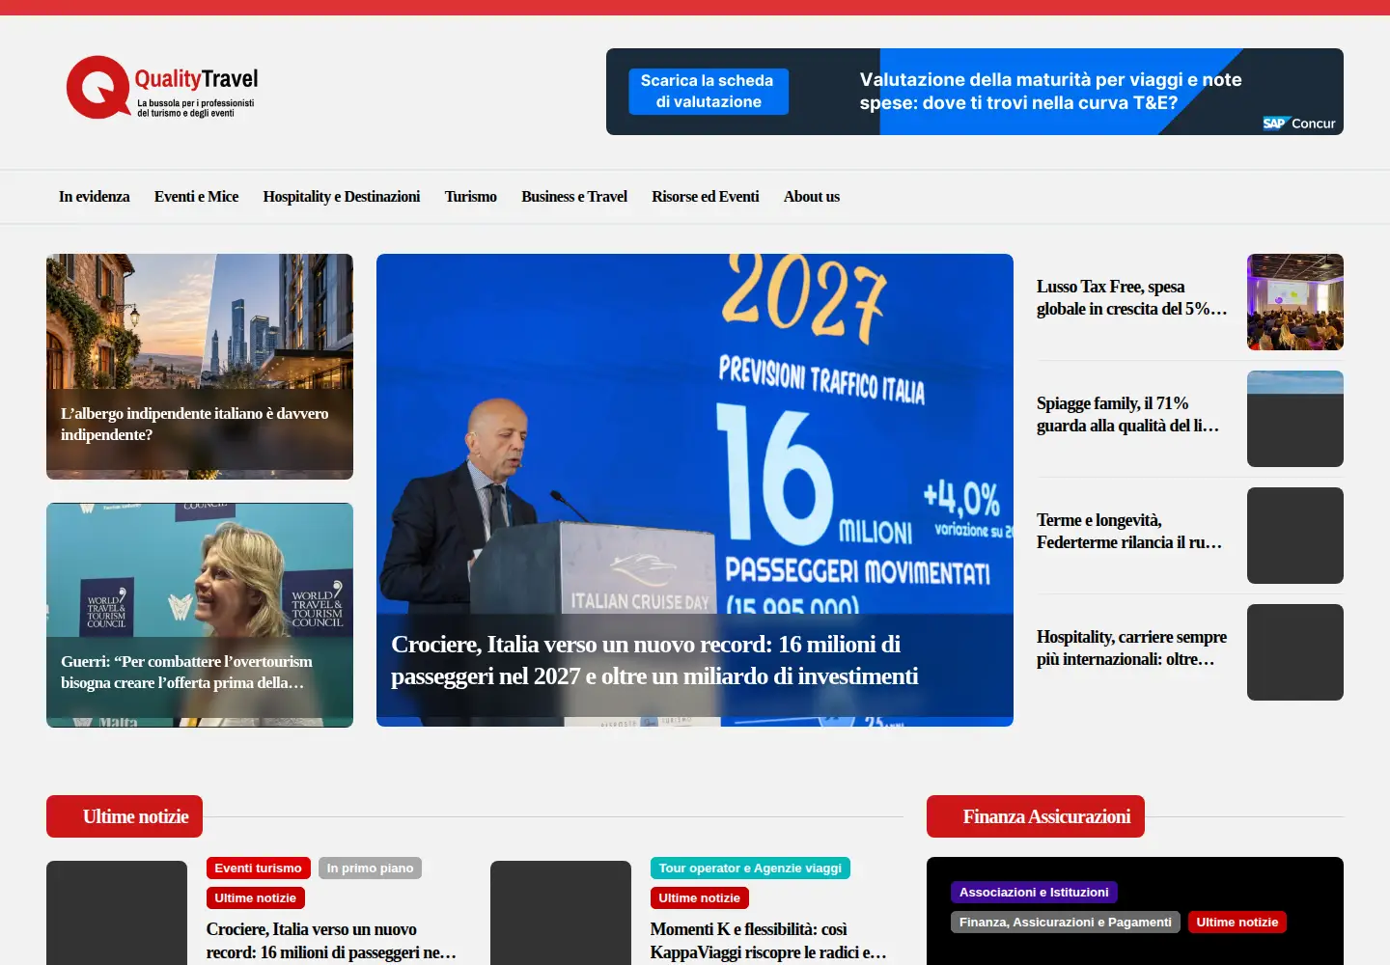Select 'Tour operator e Agenzie viaggi' tag

[x=750, y=868]
